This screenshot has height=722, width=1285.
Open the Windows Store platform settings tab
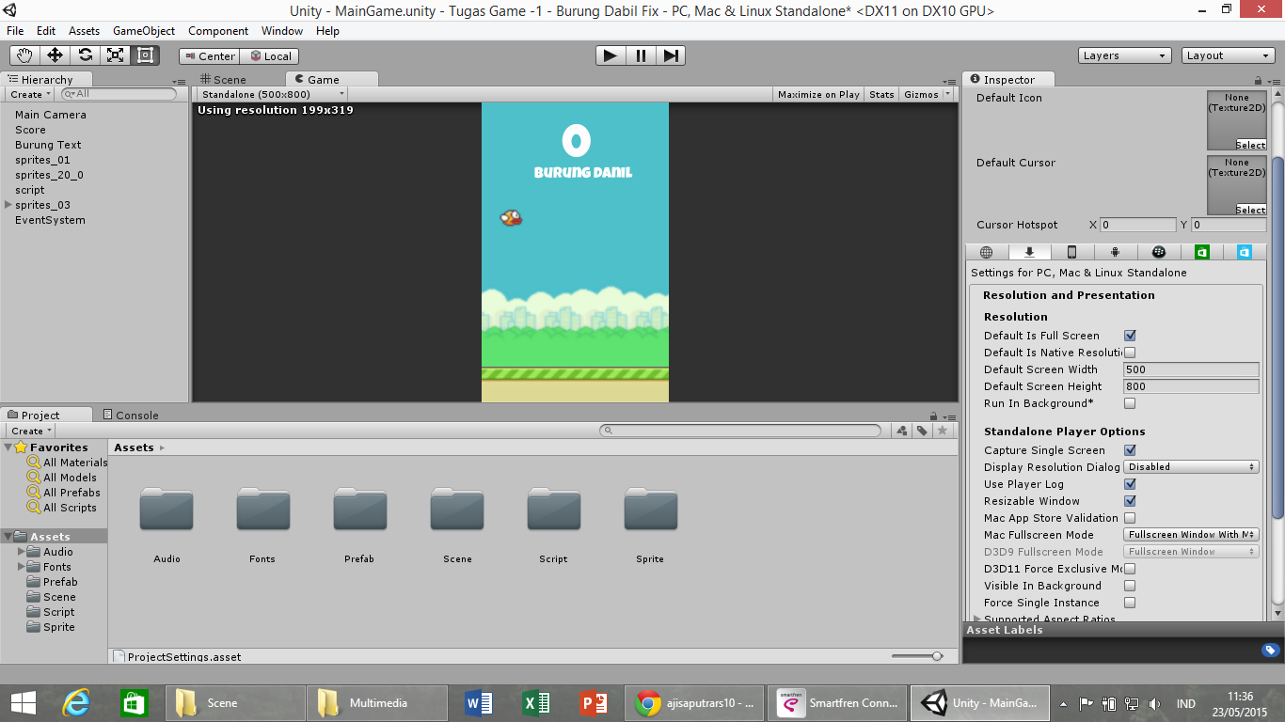coord(1201,252)
